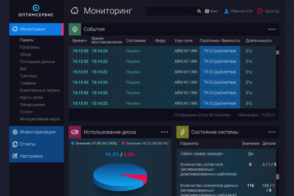Open the Отчеты section
This screenshot has height=196, width=294.
pyautogui.click(x=36, y=144)
